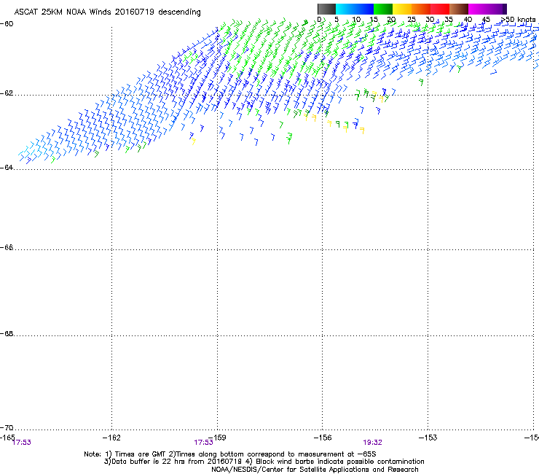Click the '19:32' purple pass time
Image resolution: width=539 pixels, height=474 pixels.
[373, 443]
